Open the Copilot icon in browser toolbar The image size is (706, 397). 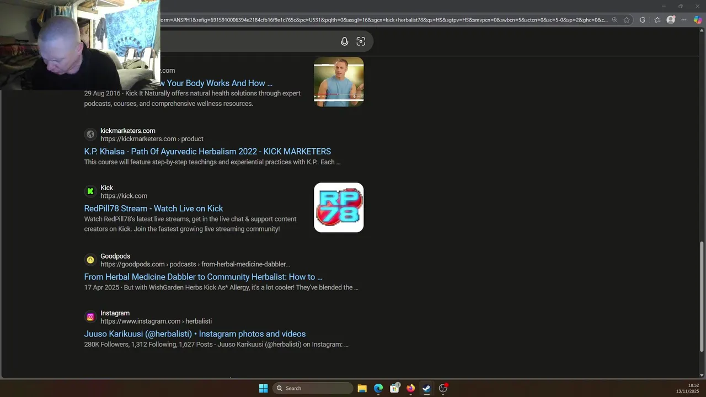[698, 20]
